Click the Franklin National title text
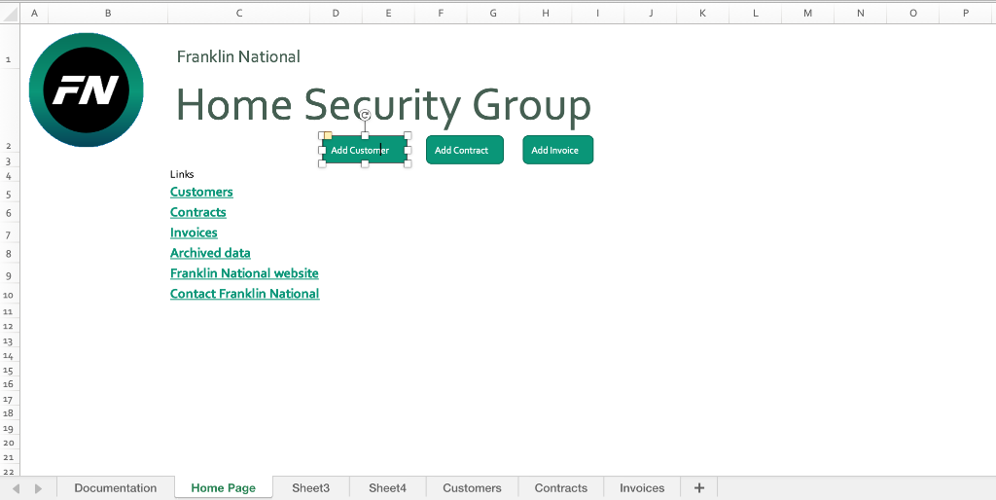The image size is (996, 500). coord(238,56)
